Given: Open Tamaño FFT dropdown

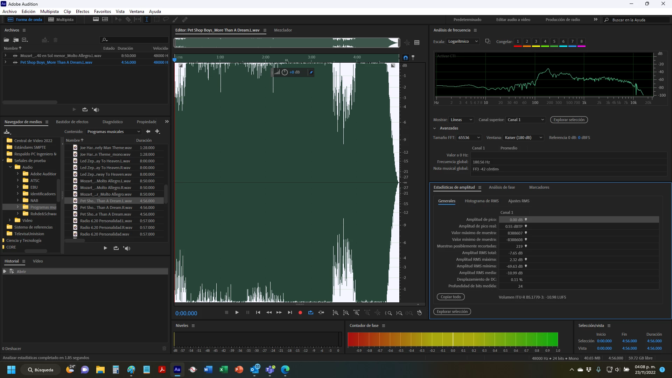Looking at the screenshot, I should (469, 138).
